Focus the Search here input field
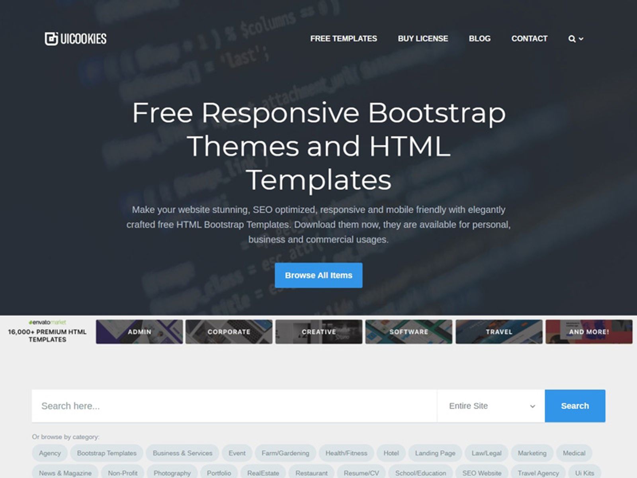Image resolution: width=637 pixels, height=478 pixels. coord(234,406)
